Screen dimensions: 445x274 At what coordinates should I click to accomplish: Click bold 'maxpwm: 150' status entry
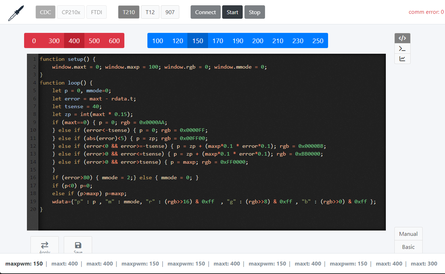[x=24, y=264]
